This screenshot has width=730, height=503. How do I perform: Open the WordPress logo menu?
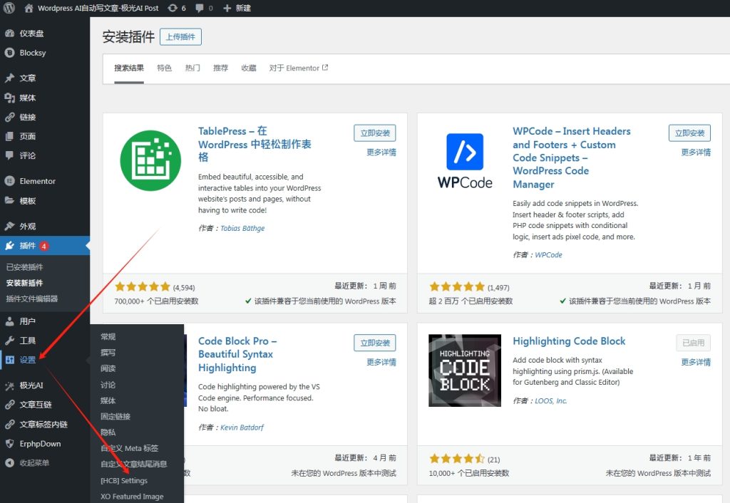9,8
